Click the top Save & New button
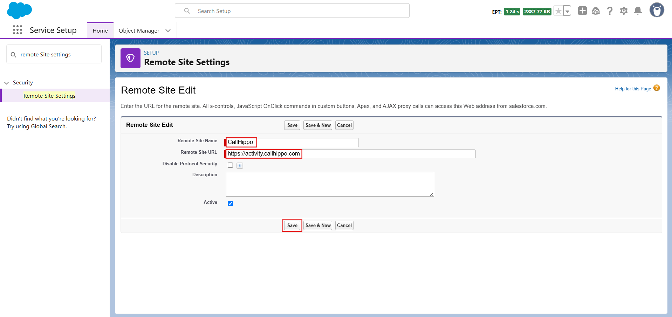Image resolution: width=672 pixels, height=317 pixels. (318, 125)
